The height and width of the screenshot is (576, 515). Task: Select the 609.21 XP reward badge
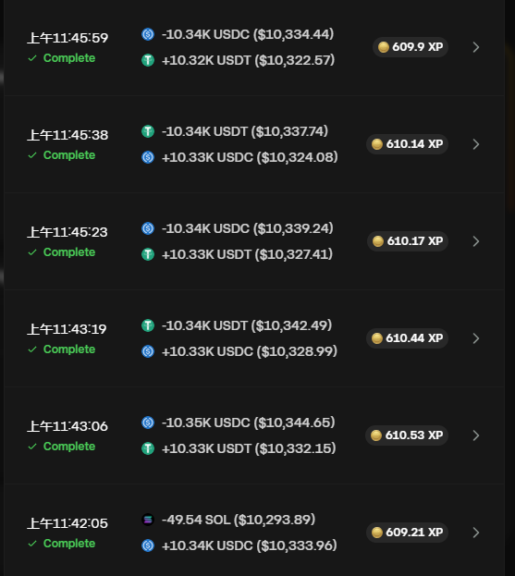pos(407,533)
